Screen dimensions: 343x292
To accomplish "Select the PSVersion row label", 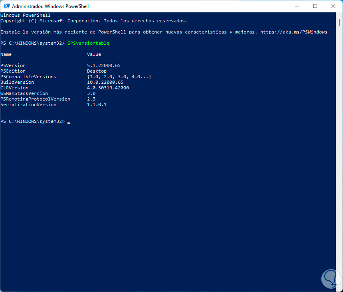I will click(x=13, y=65).
